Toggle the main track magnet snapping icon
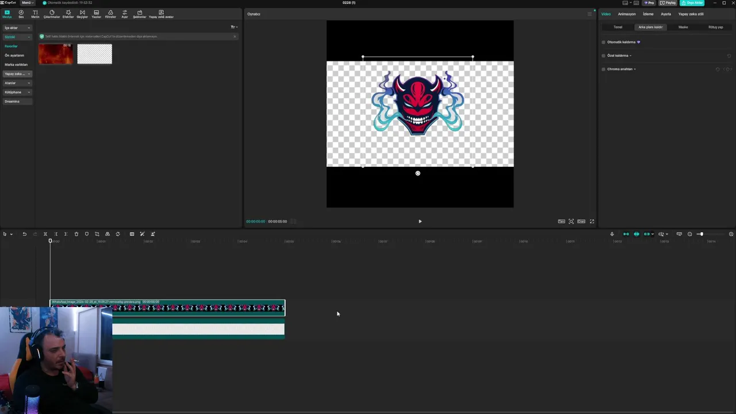The height and width of the screenshot is (414, 736). [x=626, y=234]
